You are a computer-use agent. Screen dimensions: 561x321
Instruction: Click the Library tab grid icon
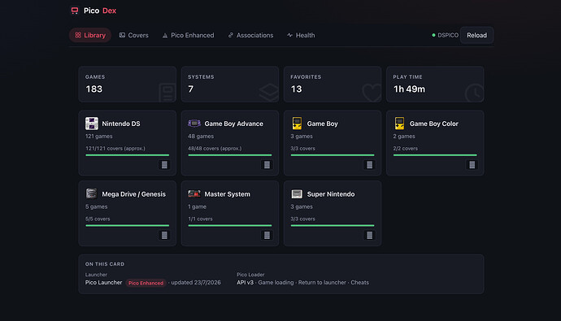click(78, 35)
